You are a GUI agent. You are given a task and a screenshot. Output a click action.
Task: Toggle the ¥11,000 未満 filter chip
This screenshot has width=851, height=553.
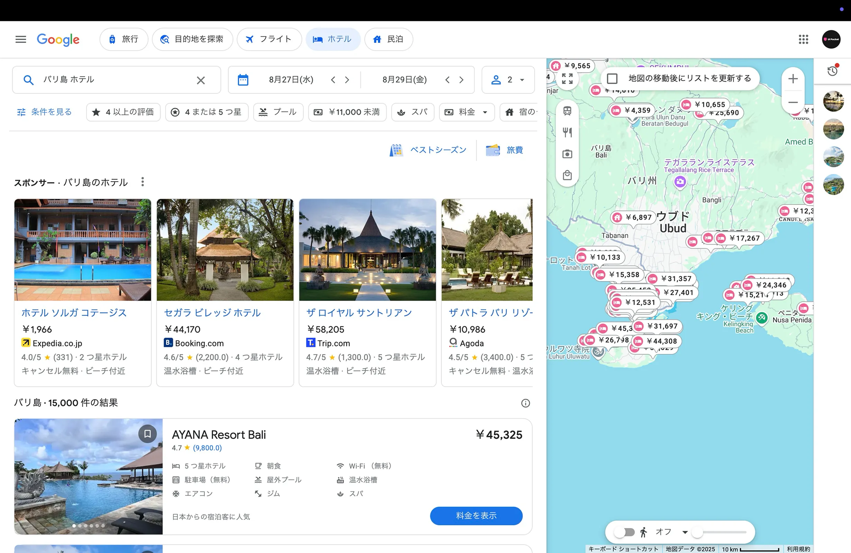click(347, 112)
